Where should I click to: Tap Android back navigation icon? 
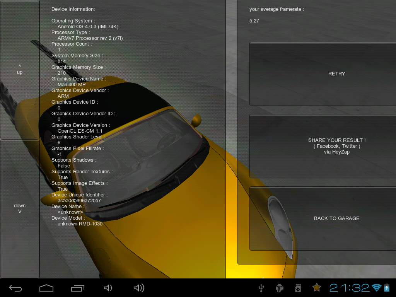[x=15, y=288]
